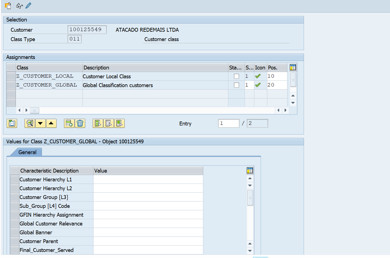
Task: Click the Class column header
Action: [49, 68]
